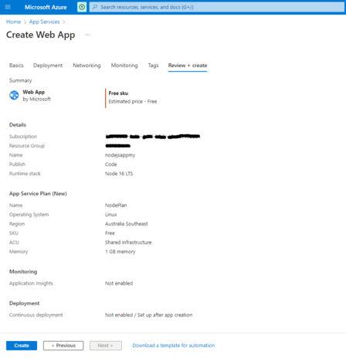Switch to the Deployment tab

tap(48, 66)
